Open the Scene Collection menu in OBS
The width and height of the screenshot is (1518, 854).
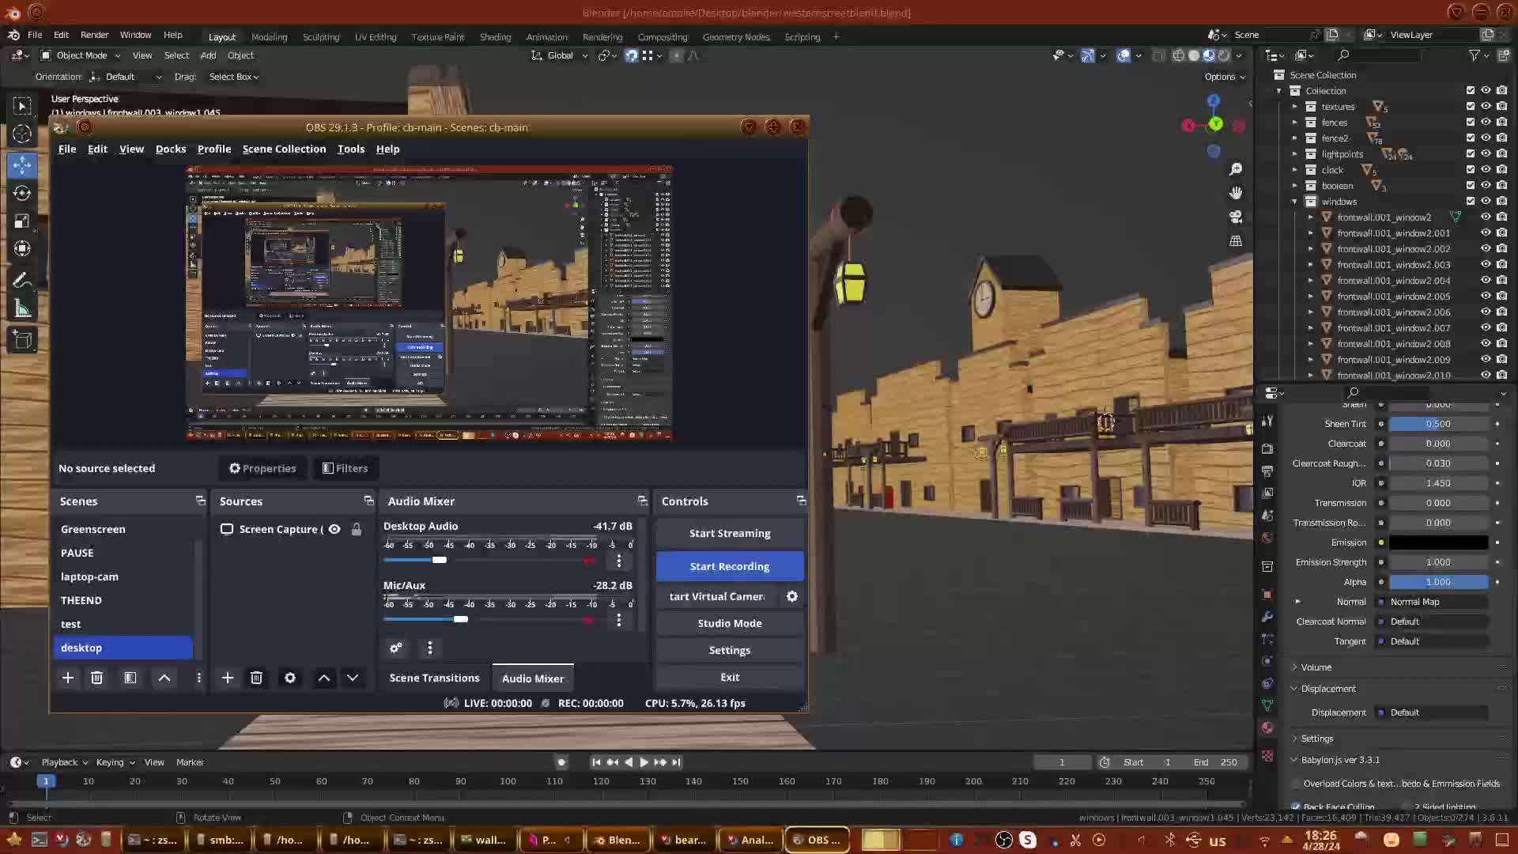[284, 149]
